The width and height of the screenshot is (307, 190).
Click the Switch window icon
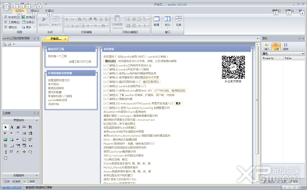click(x=179, y=19)
